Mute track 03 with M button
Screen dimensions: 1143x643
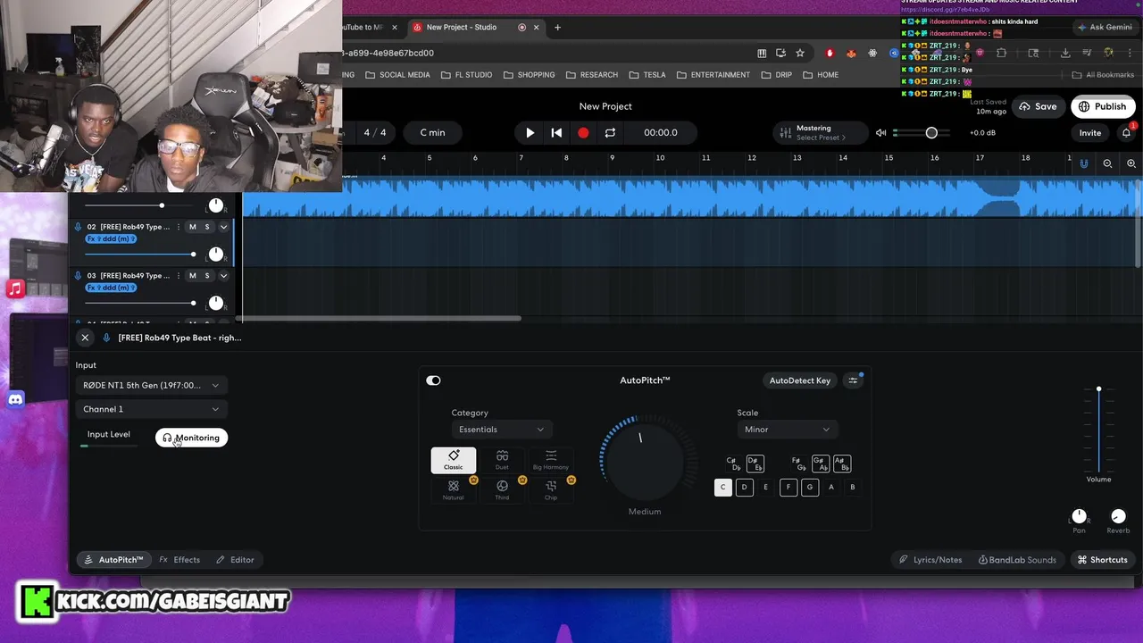pyautogui.click(x=192, y=276)
